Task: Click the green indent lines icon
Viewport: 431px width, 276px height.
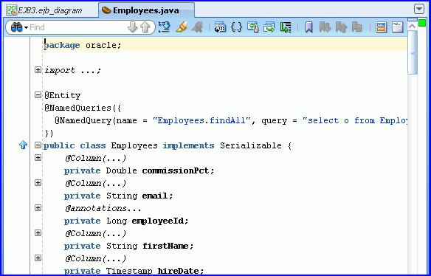Action: click(286, 27)
